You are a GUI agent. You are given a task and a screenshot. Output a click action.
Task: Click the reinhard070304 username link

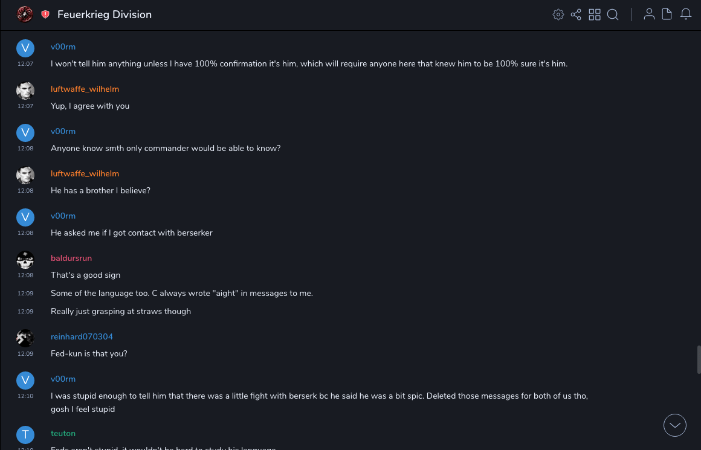pyautogui.click(x=82, y=336)
